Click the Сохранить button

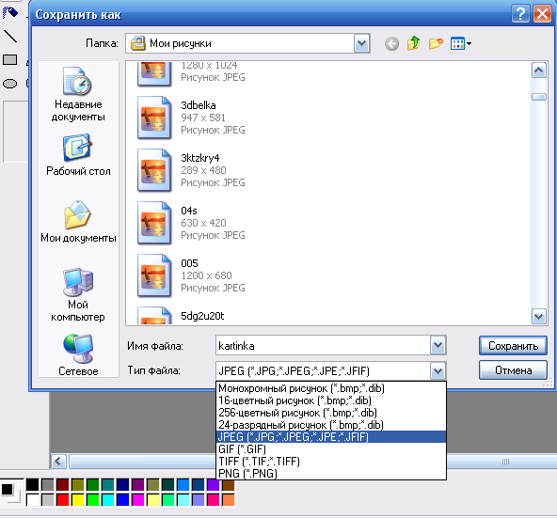point(513,345)
